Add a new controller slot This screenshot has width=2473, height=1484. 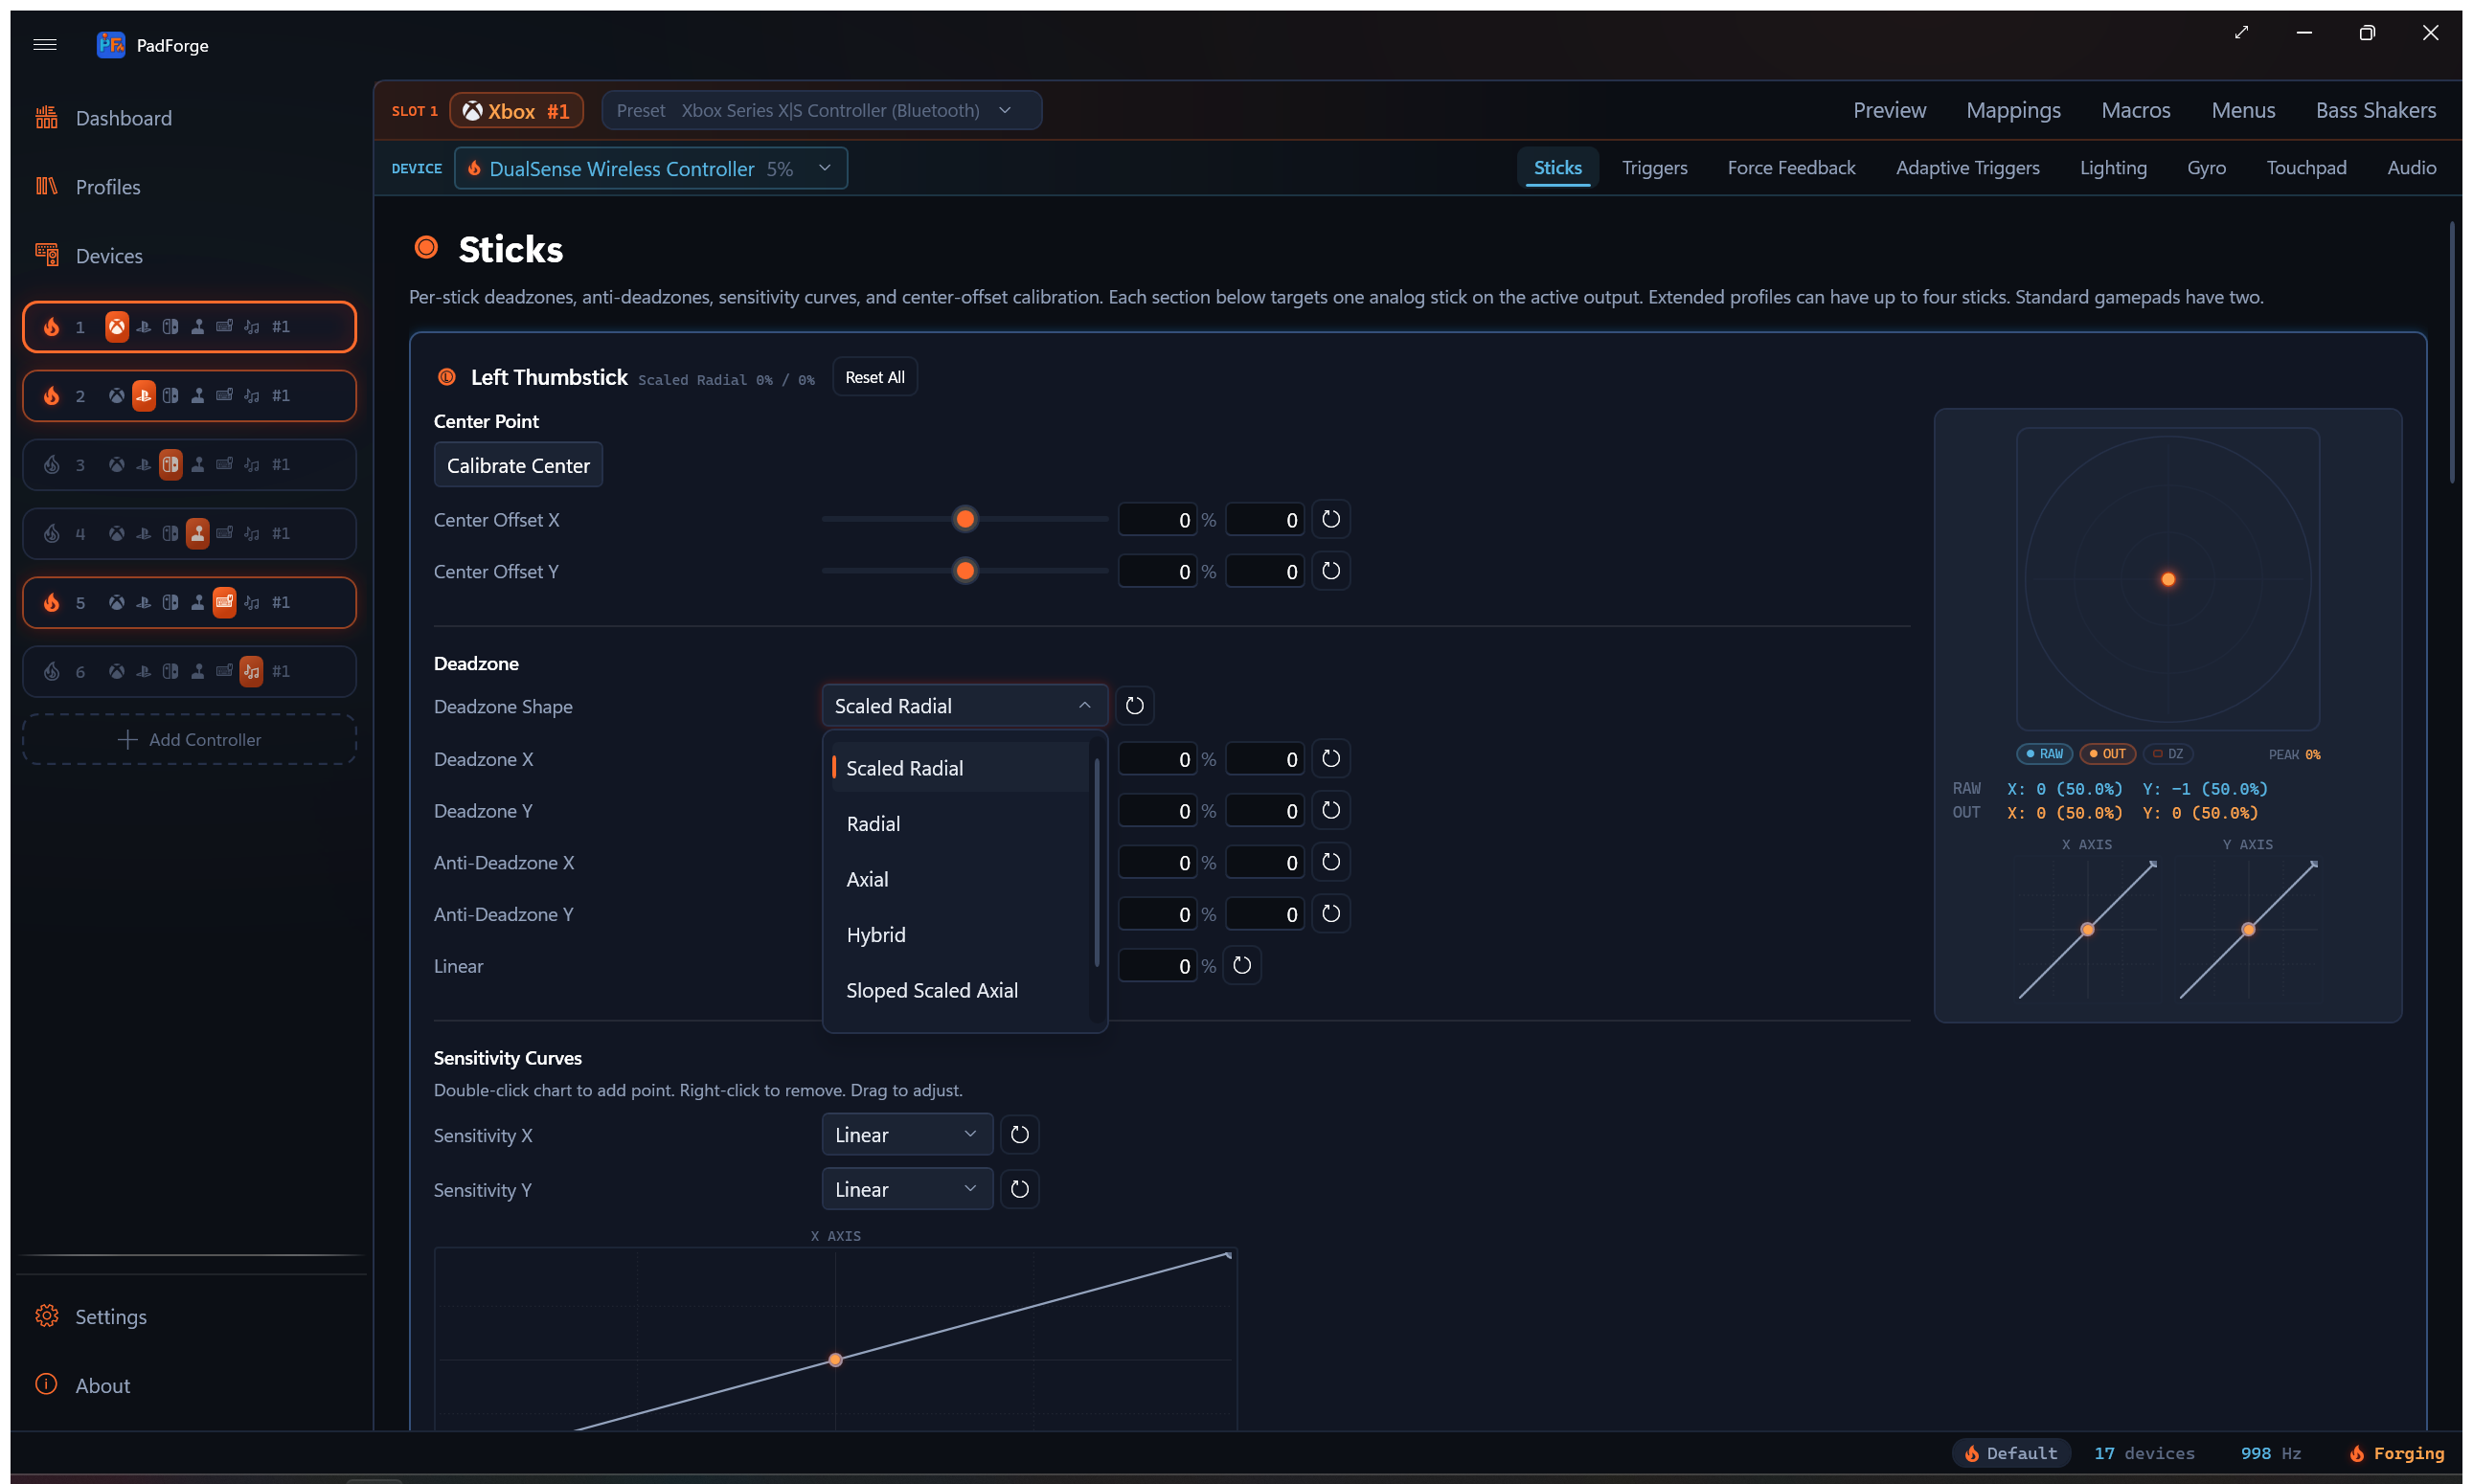(x=189, y=740)
